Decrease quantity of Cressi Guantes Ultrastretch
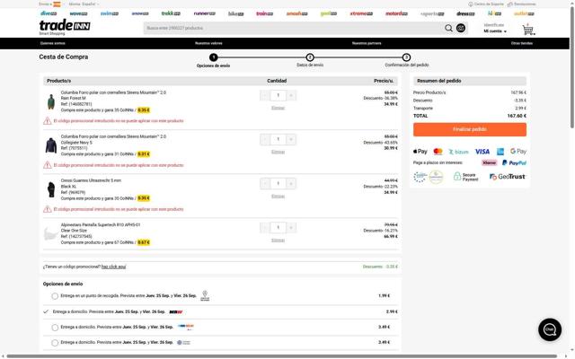Viewport: 575px width, 359px height. [x=265, y=183]
